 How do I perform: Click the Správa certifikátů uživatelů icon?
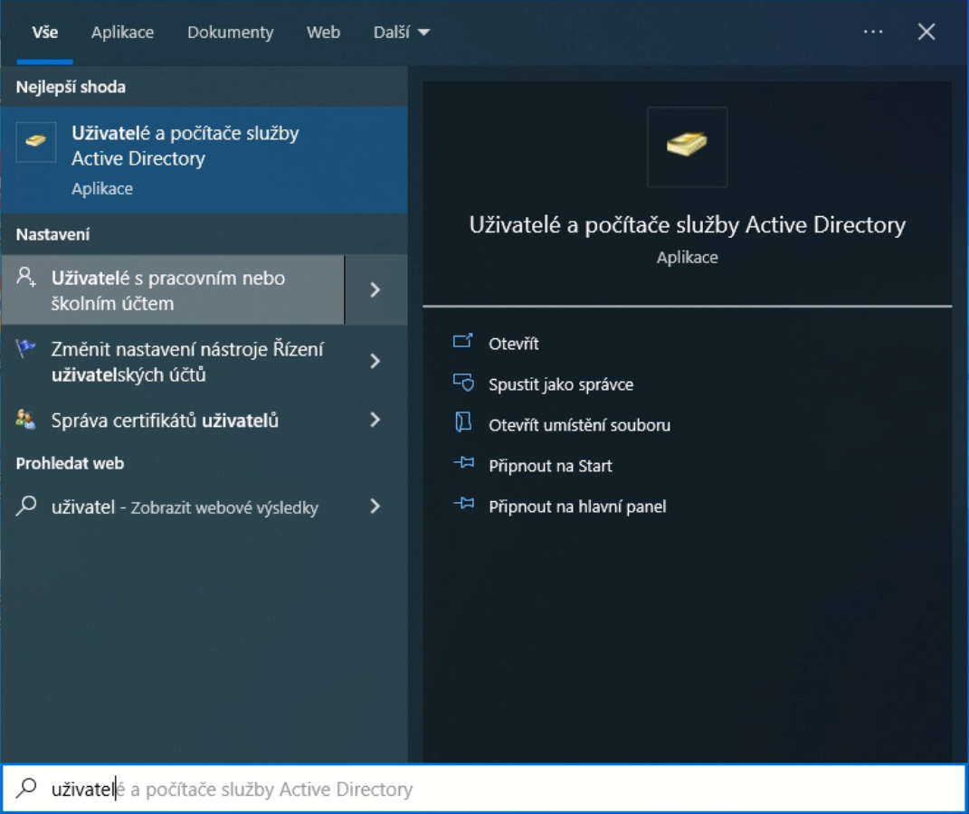click(26, 420)
